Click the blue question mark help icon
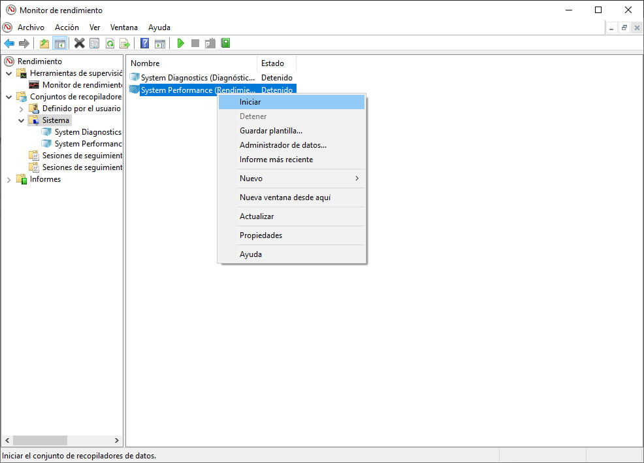Viewport: 644px width, 463px height. [x=144, y=43]
